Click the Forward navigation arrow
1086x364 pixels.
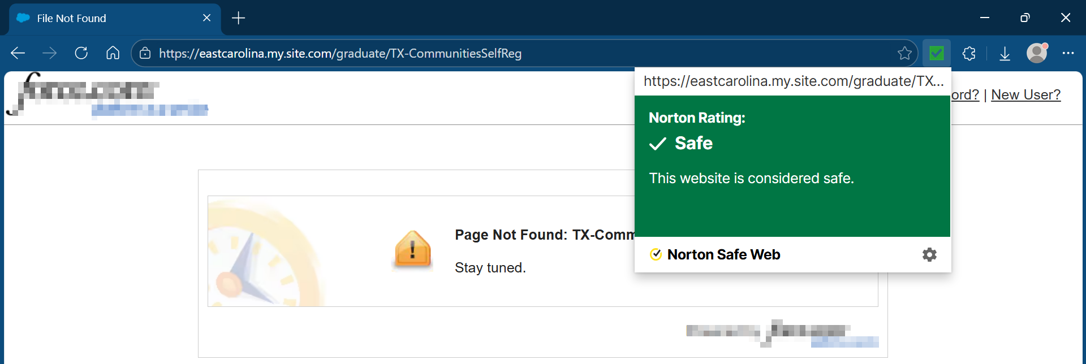[50, 53]
